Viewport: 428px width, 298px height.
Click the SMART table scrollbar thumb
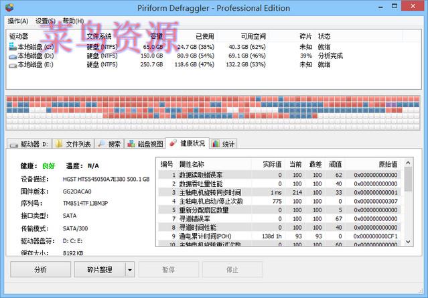[408, 179]
